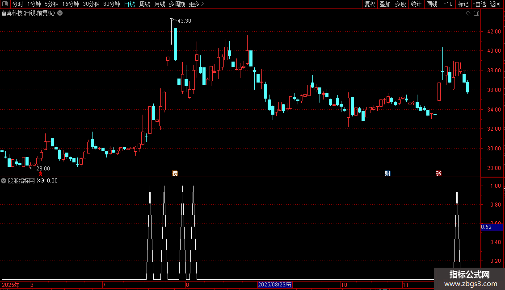Click the 1.00 indicator axis label
Image resolution: width=505 pixels, height=290 pixels.
tap(495, 186)
